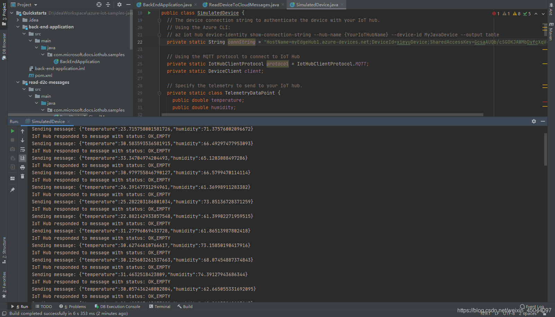Click the editor horizontal scrollbar

click(322, 114)
